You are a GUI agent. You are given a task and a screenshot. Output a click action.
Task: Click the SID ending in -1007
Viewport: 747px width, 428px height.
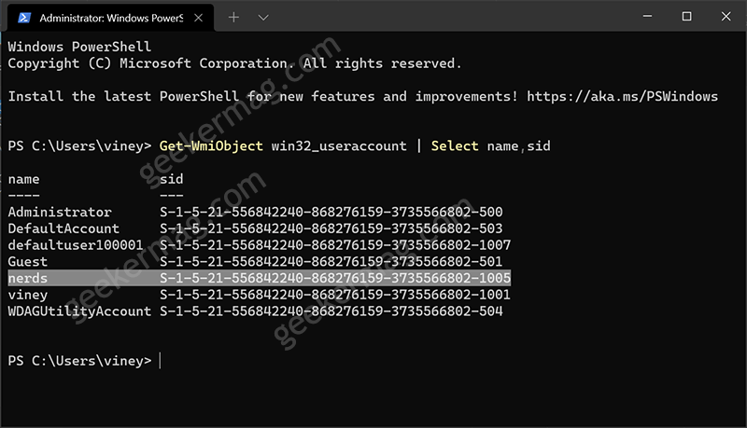pyautogui.click(x=335, y=245)
